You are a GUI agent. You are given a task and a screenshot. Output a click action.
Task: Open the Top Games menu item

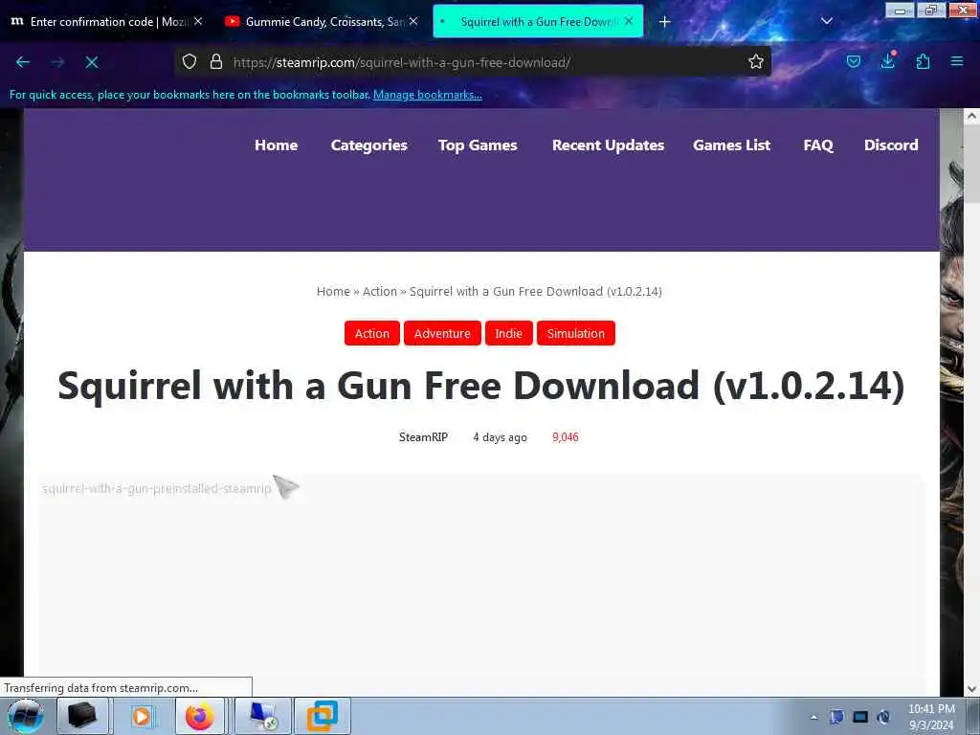click(x=478, y=145)
